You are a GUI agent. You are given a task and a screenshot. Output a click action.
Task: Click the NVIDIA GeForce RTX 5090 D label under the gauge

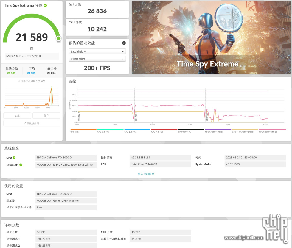[32, 56]
